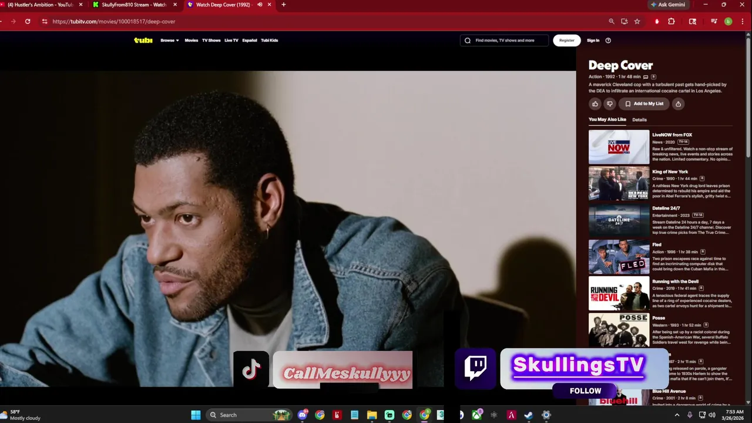Open the TV Shows menu item
752x423 pixels.
coord(211,41)
